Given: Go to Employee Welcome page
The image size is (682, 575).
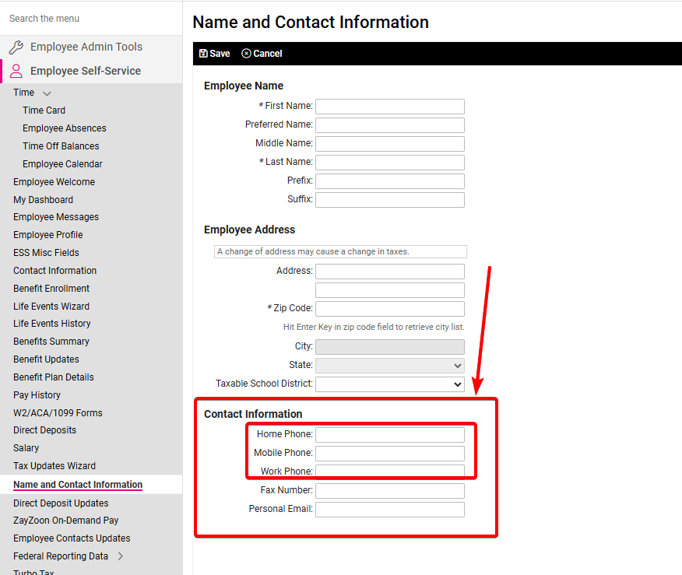Looking at the screenshot, I should (x=54, y=181).
